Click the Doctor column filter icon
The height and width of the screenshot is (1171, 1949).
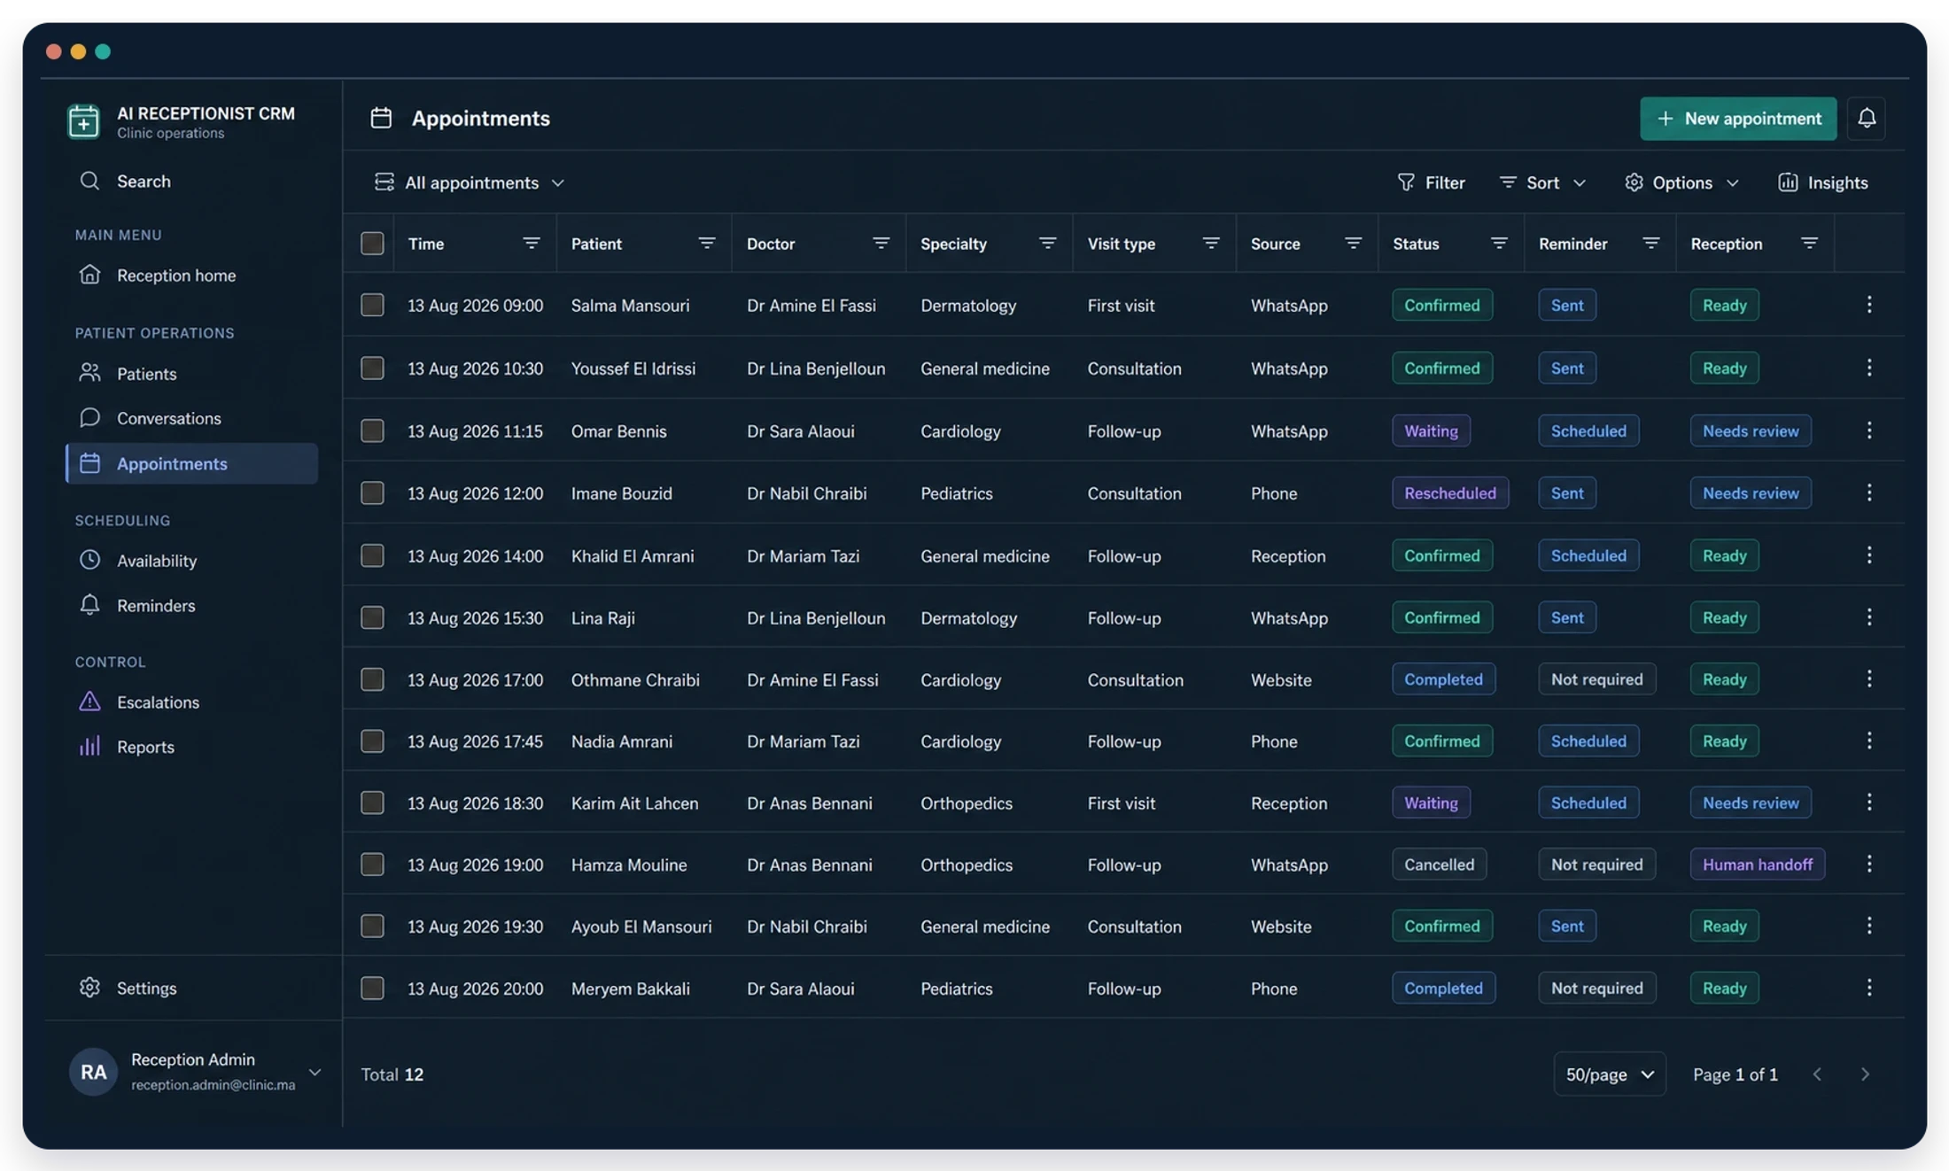pyautogui.click(x=881, y=243)
